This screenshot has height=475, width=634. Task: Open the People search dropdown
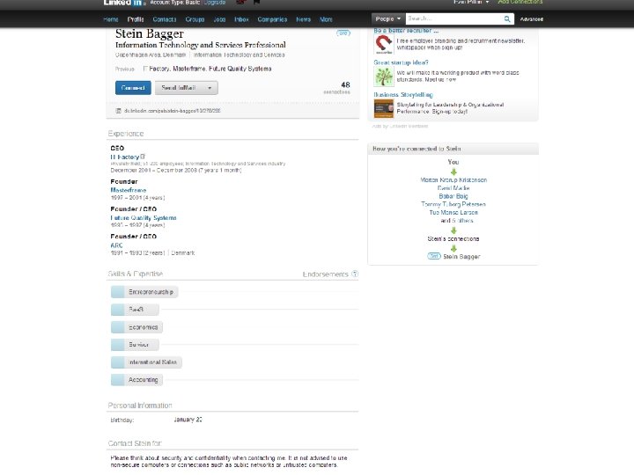tap(387, 19)
